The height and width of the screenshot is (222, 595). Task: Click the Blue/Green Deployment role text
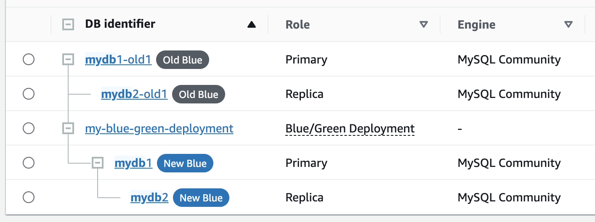click(350, 129)
